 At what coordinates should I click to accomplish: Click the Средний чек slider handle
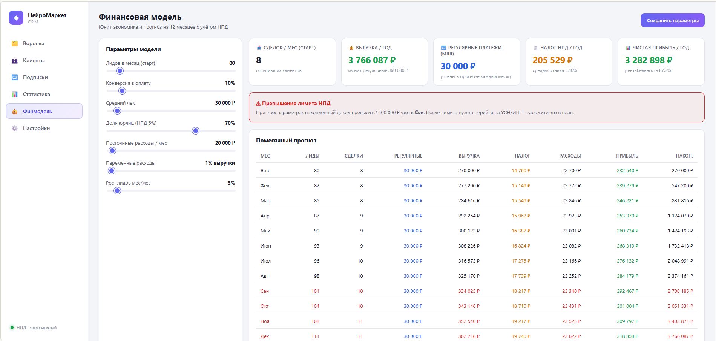click(x=117, y=111)
